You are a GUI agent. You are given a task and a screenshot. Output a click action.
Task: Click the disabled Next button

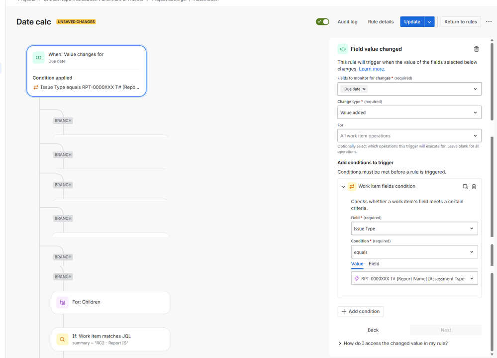click(446, 330)
